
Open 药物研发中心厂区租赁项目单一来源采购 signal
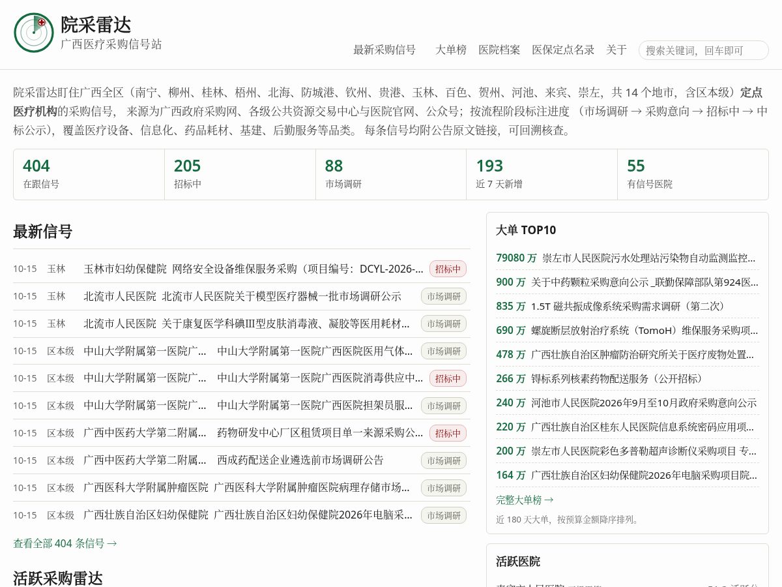point(320,433)
